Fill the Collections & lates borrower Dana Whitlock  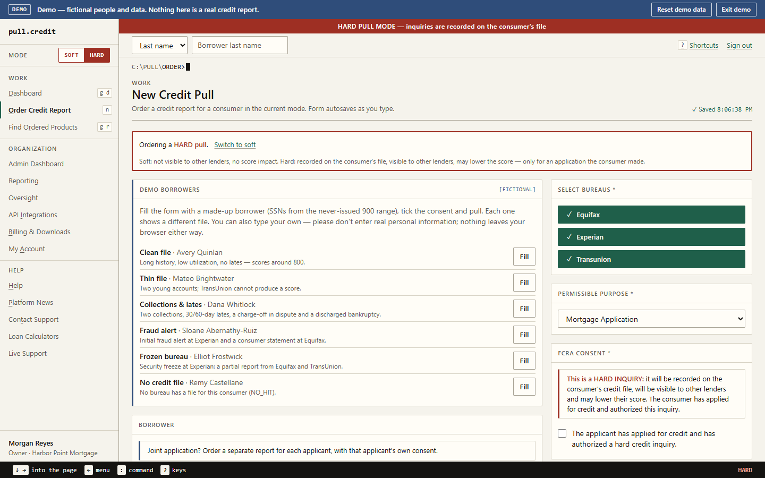[x=524, y=309]
